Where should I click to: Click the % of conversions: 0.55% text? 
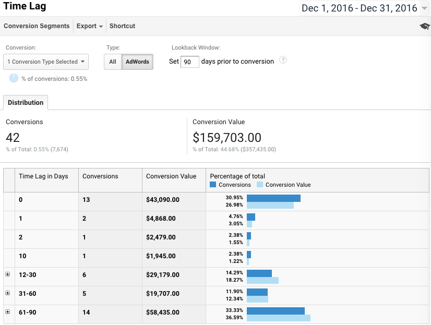coord(54,79)
